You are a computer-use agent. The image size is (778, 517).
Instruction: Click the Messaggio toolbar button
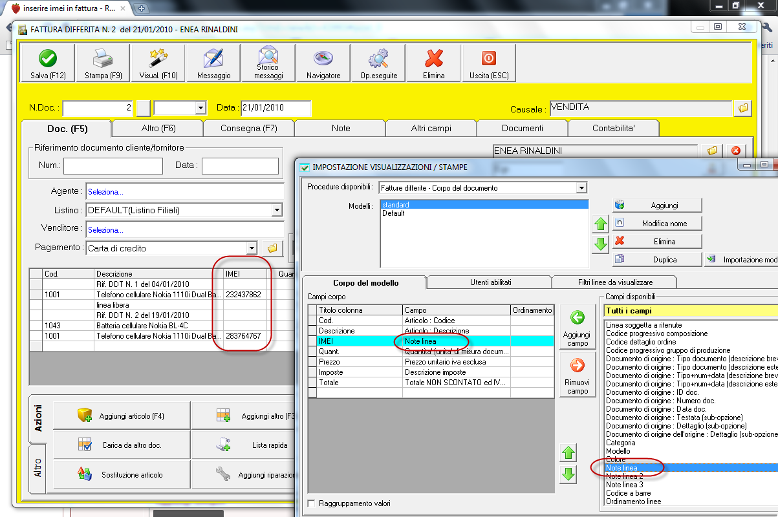[213, 63]
